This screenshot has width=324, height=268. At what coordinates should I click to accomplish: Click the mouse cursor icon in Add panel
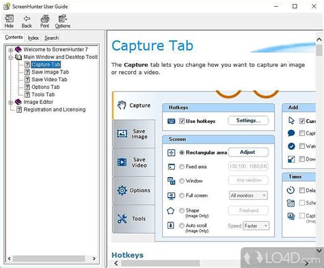click(x=291, y=120)
